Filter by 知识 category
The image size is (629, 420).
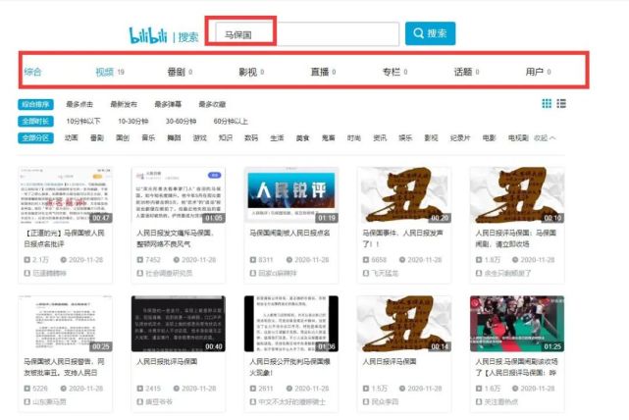pos(225,138)
